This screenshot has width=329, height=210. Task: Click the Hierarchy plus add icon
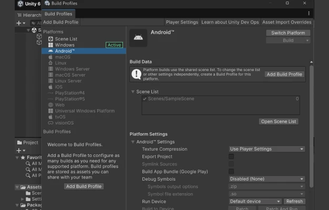(x=19, y=23)
